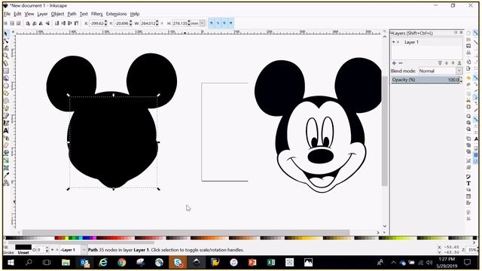
Task: Click the Flip horizontal icon
Action: point(41,23)
